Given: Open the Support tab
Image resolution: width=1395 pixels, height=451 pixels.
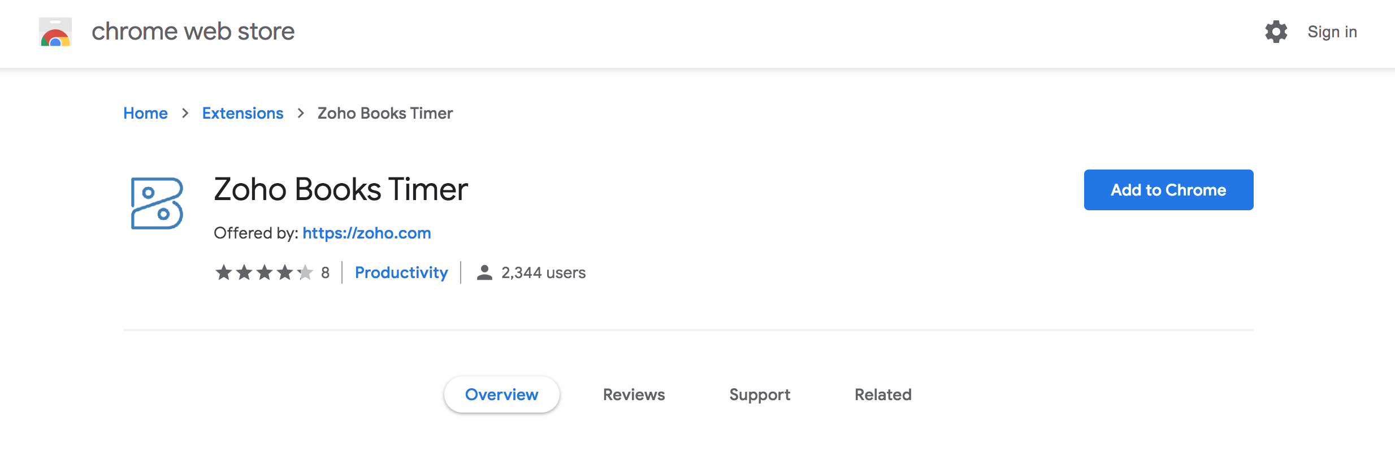Looking at the screenshot, I should coord(759,394).
